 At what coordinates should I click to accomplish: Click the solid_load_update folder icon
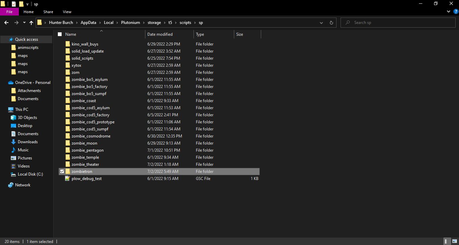click(x=68, y=51)
